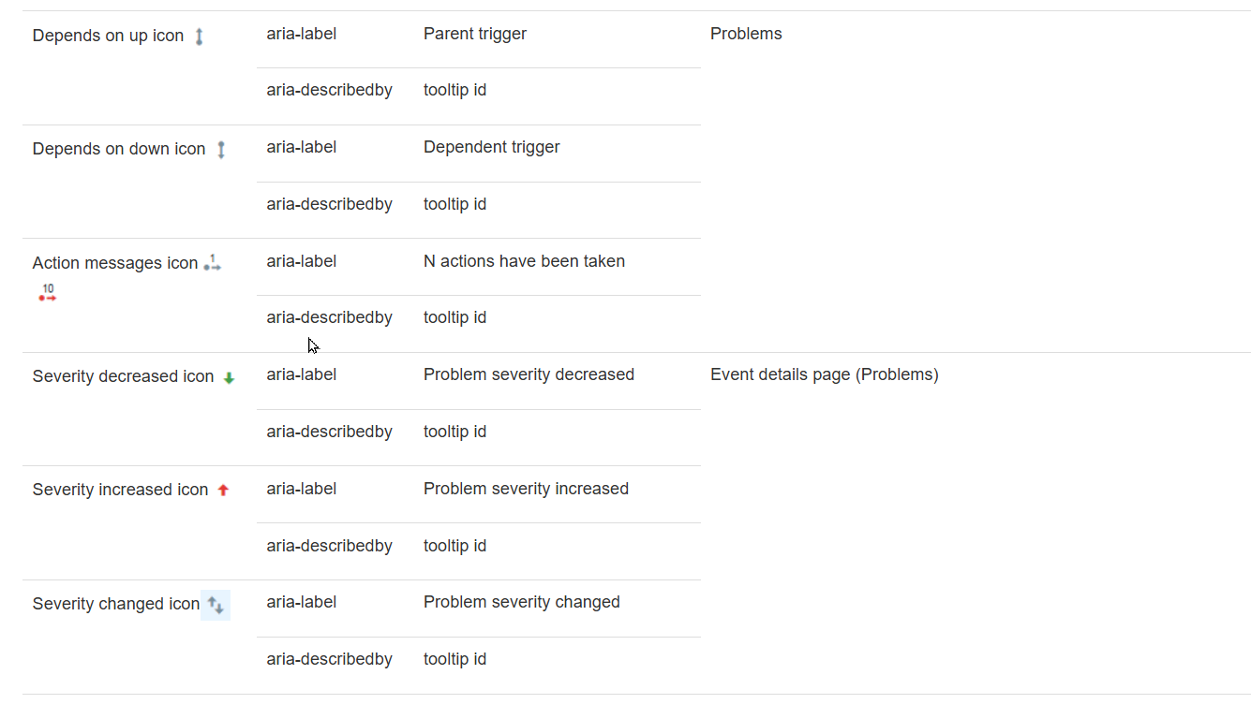Click the 'Severity increased icon' label text
Image resolution: width=1251 pixels, height=704 pixels.
[120, 490]
